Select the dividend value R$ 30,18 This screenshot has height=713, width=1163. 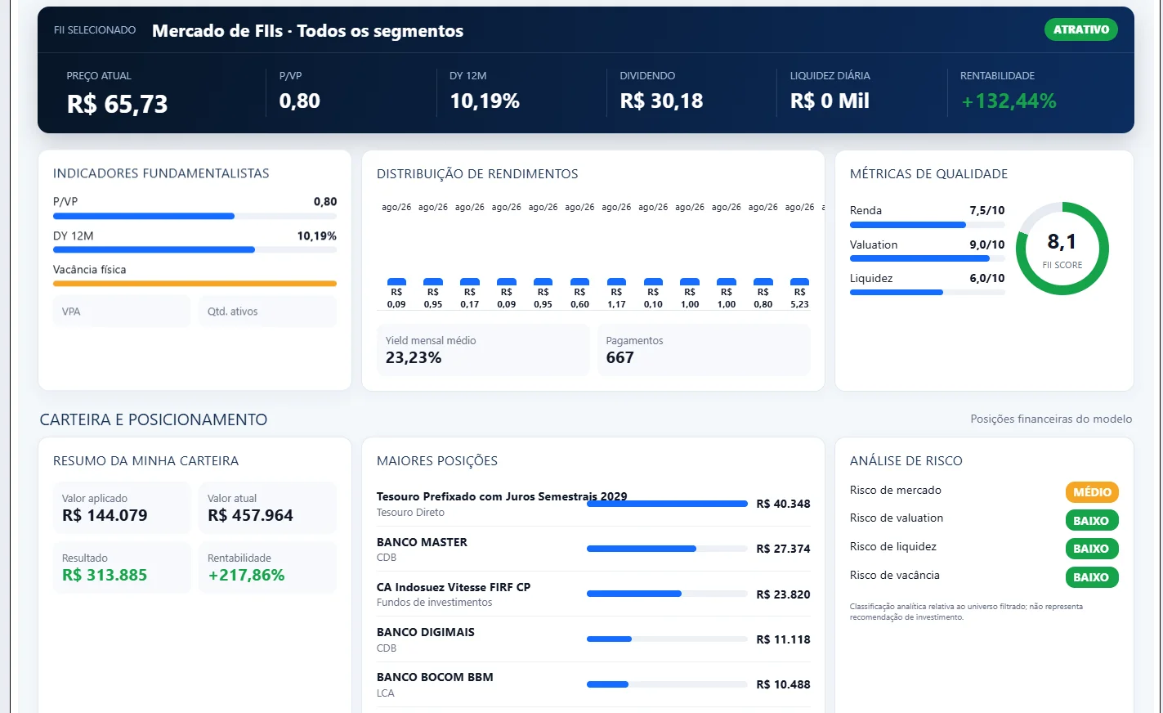pos(661,101)
